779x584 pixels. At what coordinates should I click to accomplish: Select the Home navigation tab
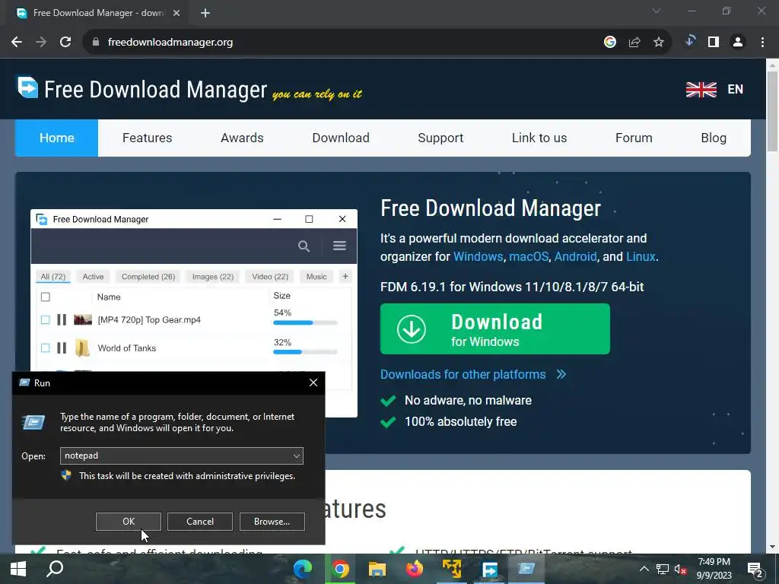click(56, 138)
